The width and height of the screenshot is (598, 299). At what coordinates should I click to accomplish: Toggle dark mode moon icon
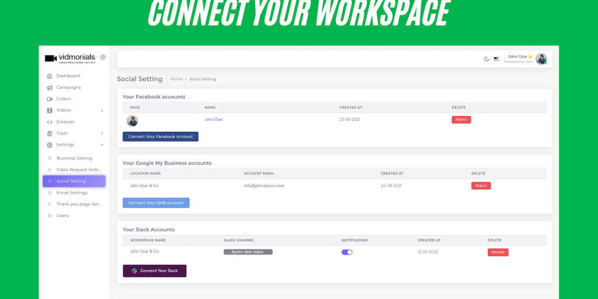[x=486, y=59]
